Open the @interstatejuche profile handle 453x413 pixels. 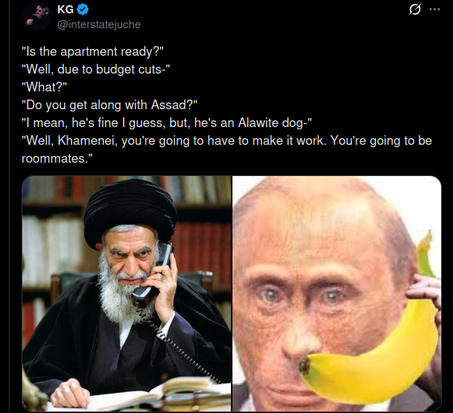[99, 25]
